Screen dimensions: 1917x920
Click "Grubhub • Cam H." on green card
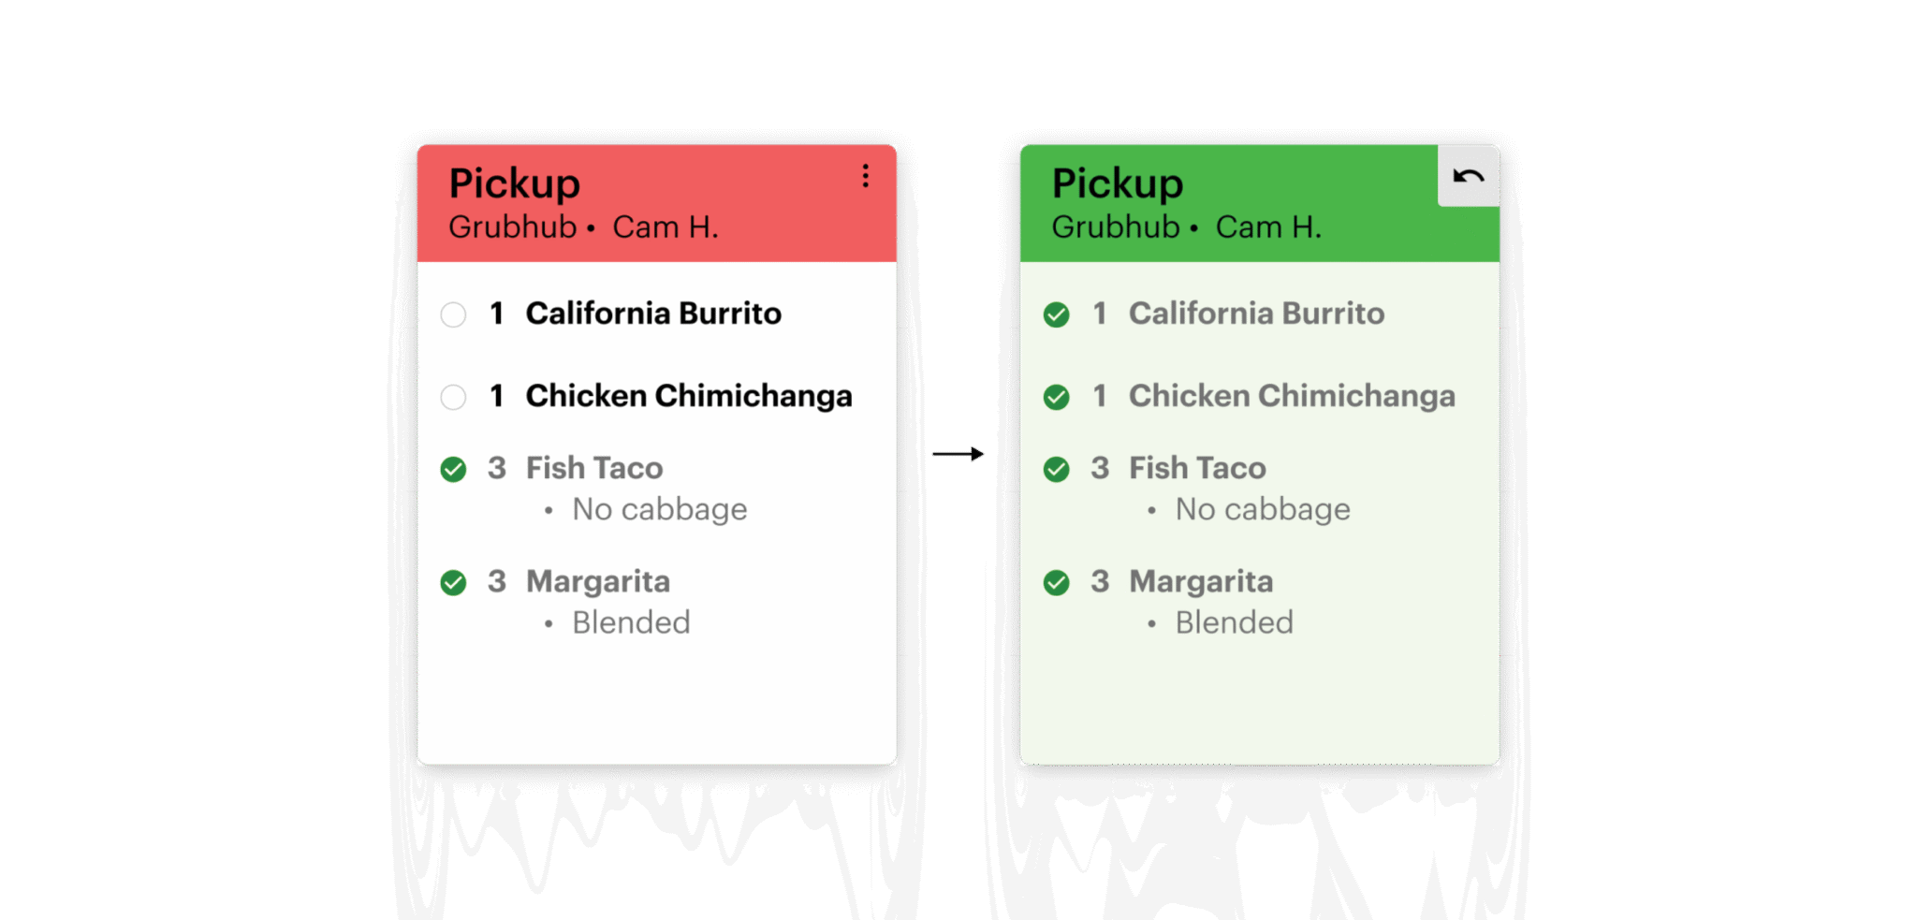tap(1185, 227)
